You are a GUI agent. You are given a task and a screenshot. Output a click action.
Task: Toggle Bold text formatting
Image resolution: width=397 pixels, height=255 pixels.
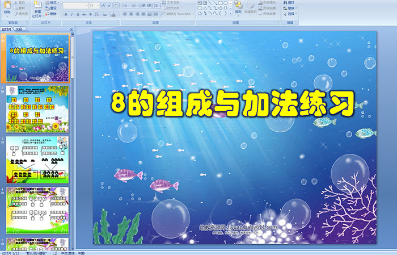pyautogui.click(x=65, y=14)
